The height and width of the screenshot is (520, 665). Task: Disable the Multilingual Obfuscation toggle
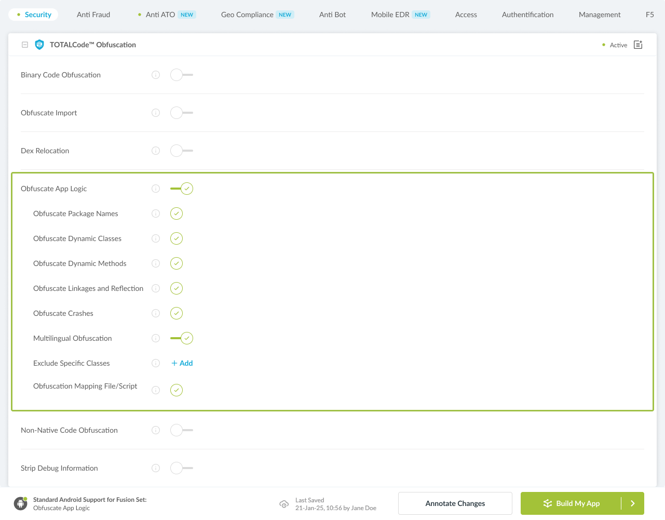(182, 338)
